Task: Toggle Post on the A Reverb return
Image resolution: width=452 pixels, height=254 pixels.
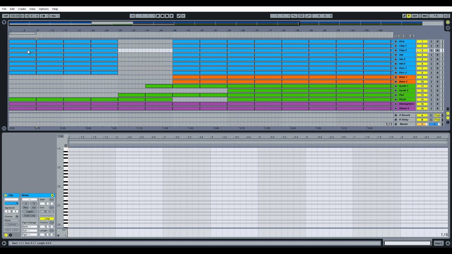Action: [x=437, y=115]
